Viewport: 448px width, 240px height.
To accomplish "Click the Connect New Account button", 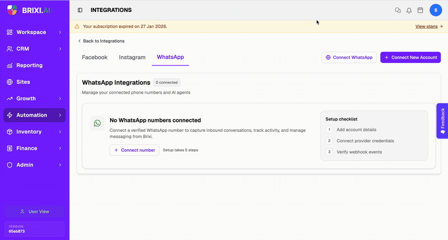I will [410, 58].
